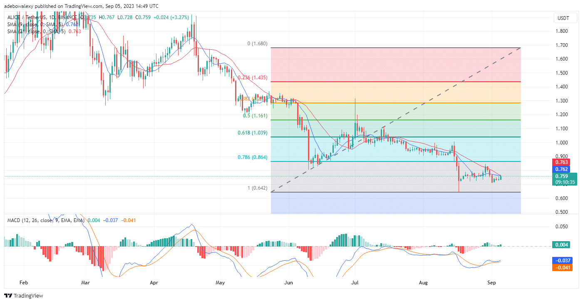Click the Jul label on time axis
Image resolution: width=583 pixels, height=303 pixels.
click(x=355, y=283)
